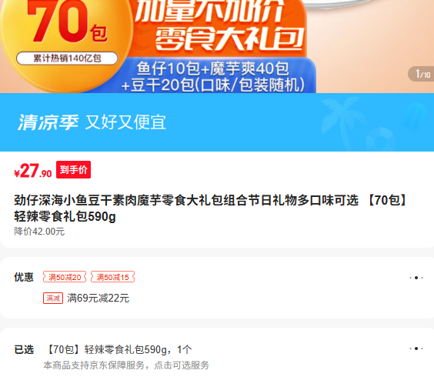Image resolution: width=434 pixels, height=377 pixels.
Task: Open the 零食大礼包 product main image
Action: pyautogui.click(x=217, y=46)
